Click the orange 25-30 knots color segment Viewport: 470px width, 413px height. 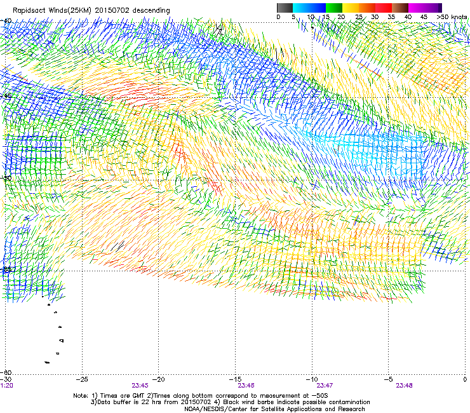[367, 8]
